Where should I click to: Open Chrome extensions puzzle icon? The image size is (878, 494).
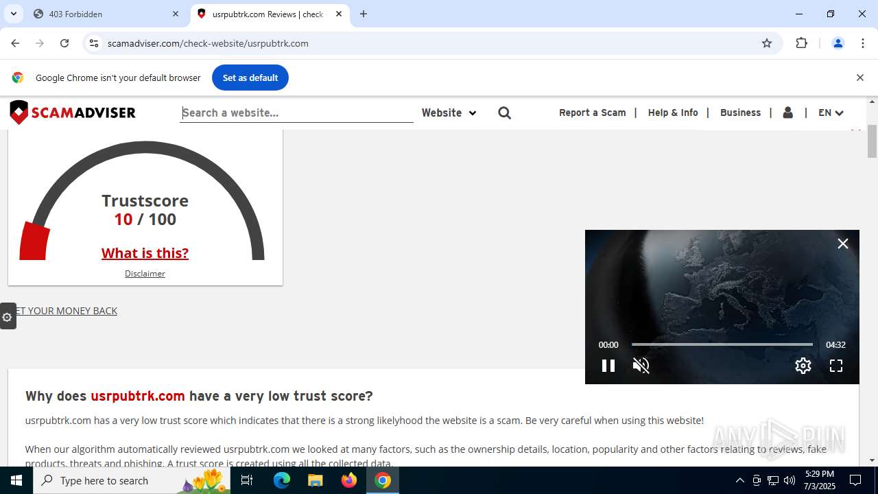click(802, 43)
